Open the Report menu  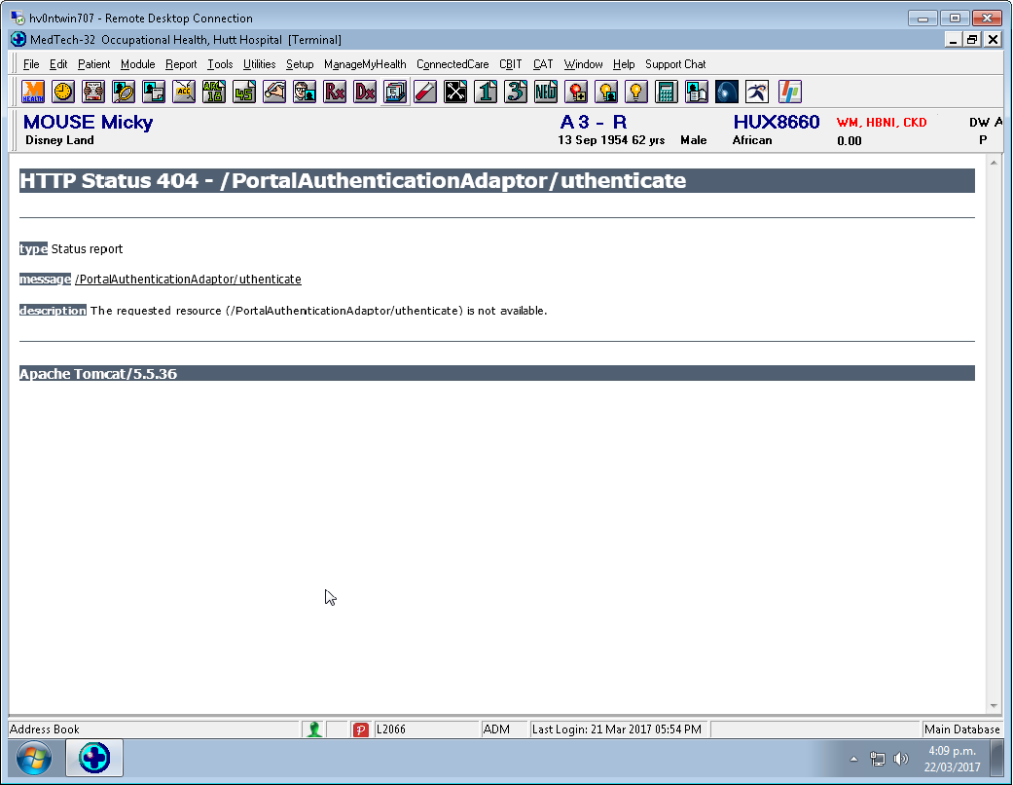click(181, 64)
